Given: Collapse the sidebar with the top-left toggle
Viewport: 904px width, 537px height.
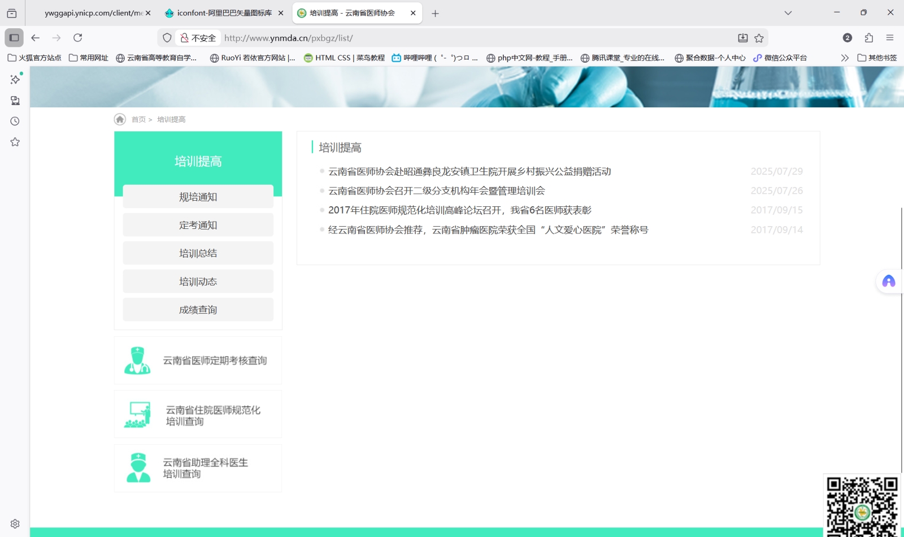Looking at the screenshot, I should [14, 37].
